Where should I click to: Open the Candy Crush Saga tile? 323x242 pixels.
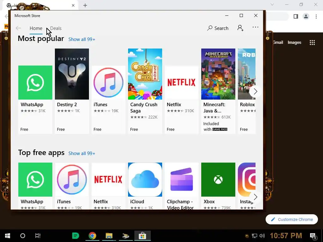[x=145, y=91]
